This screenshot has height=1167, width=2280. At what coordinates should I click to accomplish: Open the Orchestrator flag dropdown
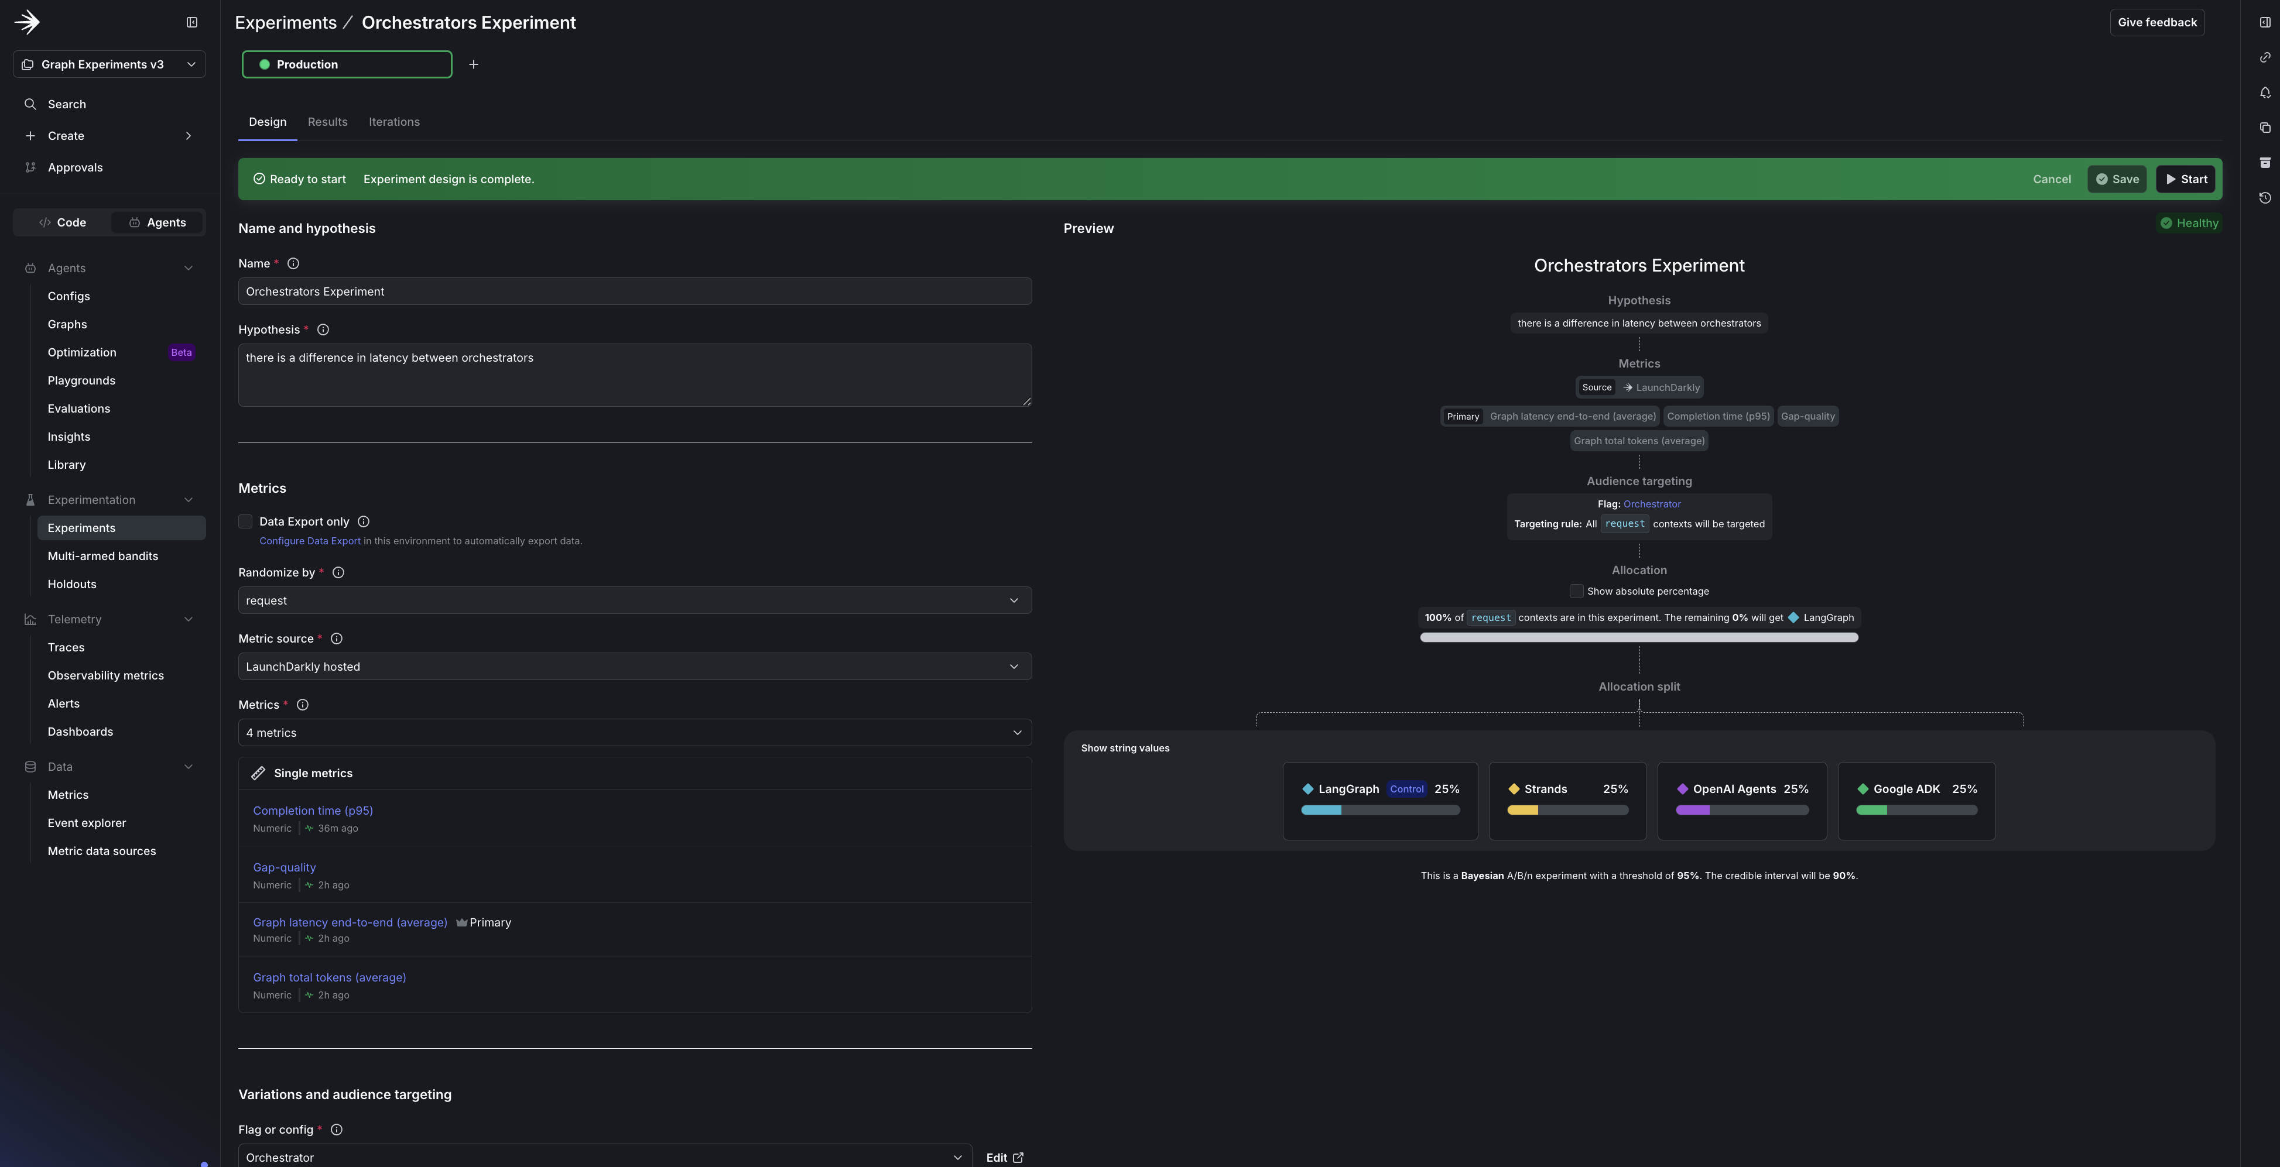tap(605, 1157)
